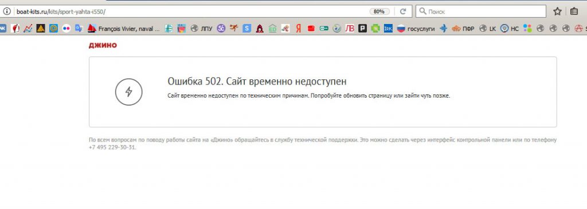Bookmark this page with the star

pyautogui.click(x=557, y=11)
